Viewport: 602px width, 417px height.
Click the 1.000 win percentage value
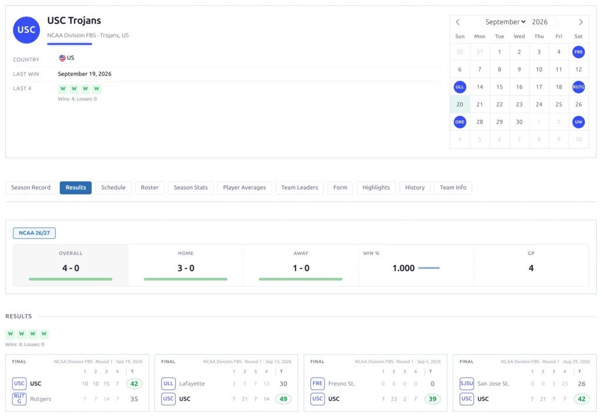[403, 268]
